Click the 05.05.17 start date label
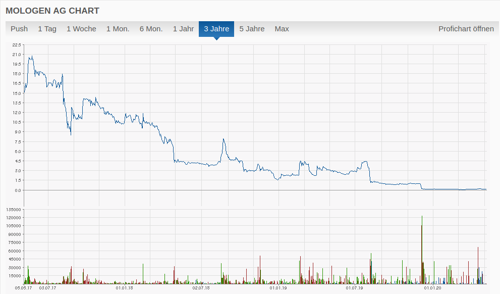This screenshot has height=294, width=500. [24, 288]
